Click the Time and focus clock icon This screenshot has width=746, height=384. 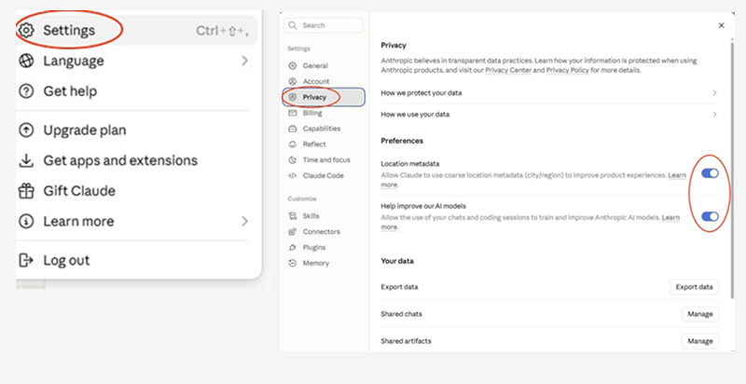293,160
